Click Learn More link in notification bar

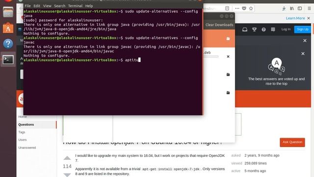click(x=295, y=18)
